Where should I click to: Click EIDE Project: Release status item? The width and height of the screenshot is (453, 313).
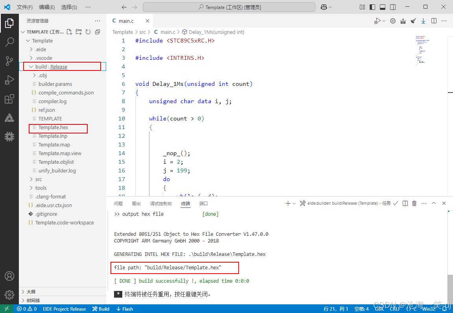[x=64, y=309]
